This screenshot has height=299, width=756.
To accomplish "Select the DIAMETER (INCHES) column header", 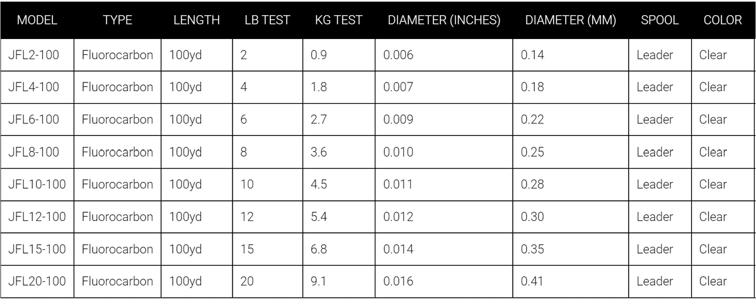I will [444, 20].
